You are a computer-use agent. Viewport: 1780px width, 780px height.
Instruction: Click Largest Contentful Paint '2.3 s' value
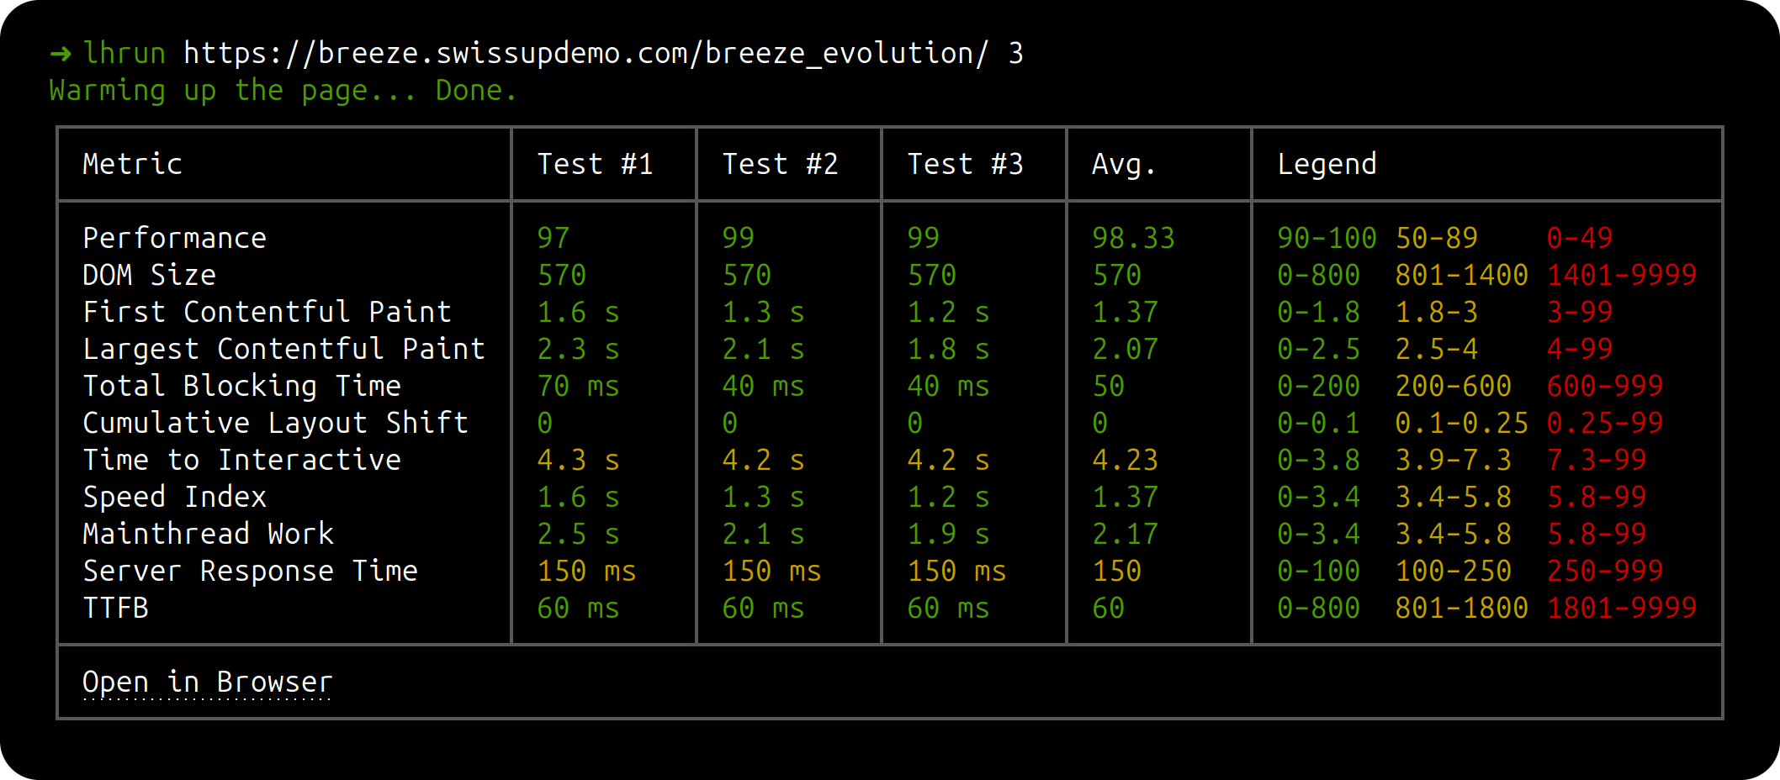pyautogui.click(x=579, y=349)
